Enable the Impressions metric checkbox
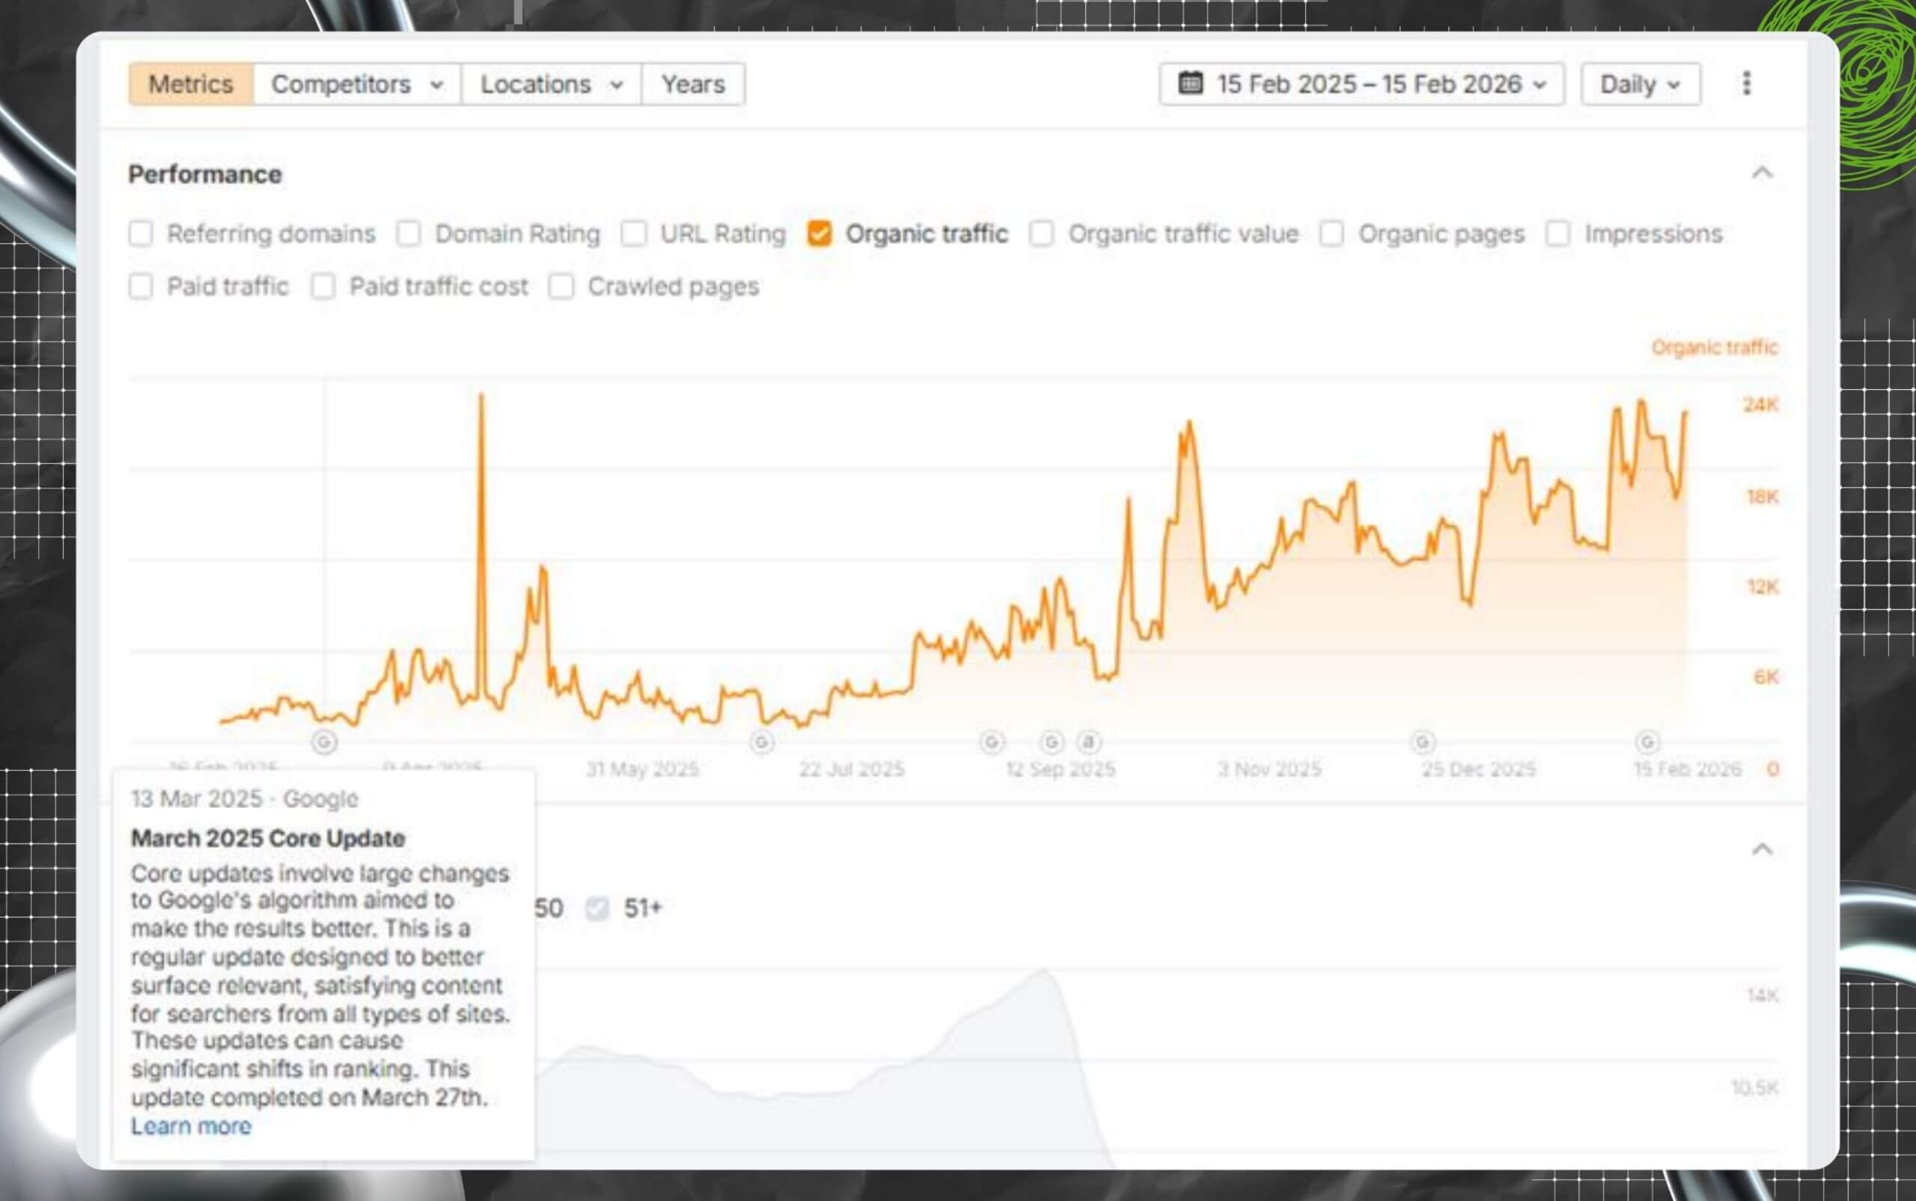1916x1201 pixels. (x=1557, y=233)
